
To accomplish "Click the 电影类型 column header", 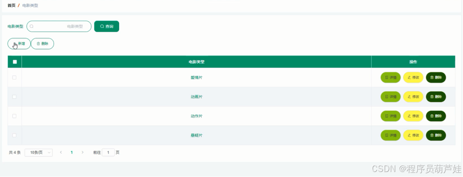I will [x=197, y=62].
